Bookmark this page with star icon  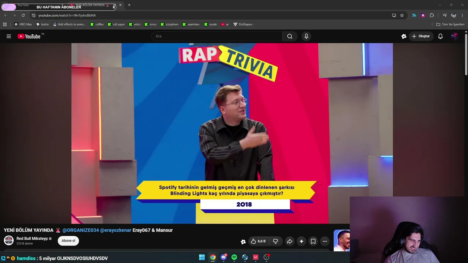coord(402,15)
